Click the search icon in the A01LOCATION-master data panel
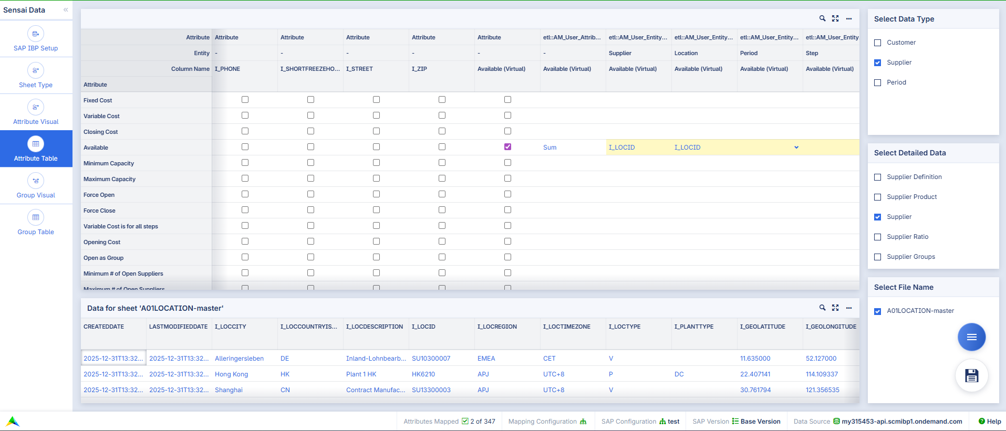This screenshot has width=1006, height=431. pyautogui.click(x=822, y=308)
